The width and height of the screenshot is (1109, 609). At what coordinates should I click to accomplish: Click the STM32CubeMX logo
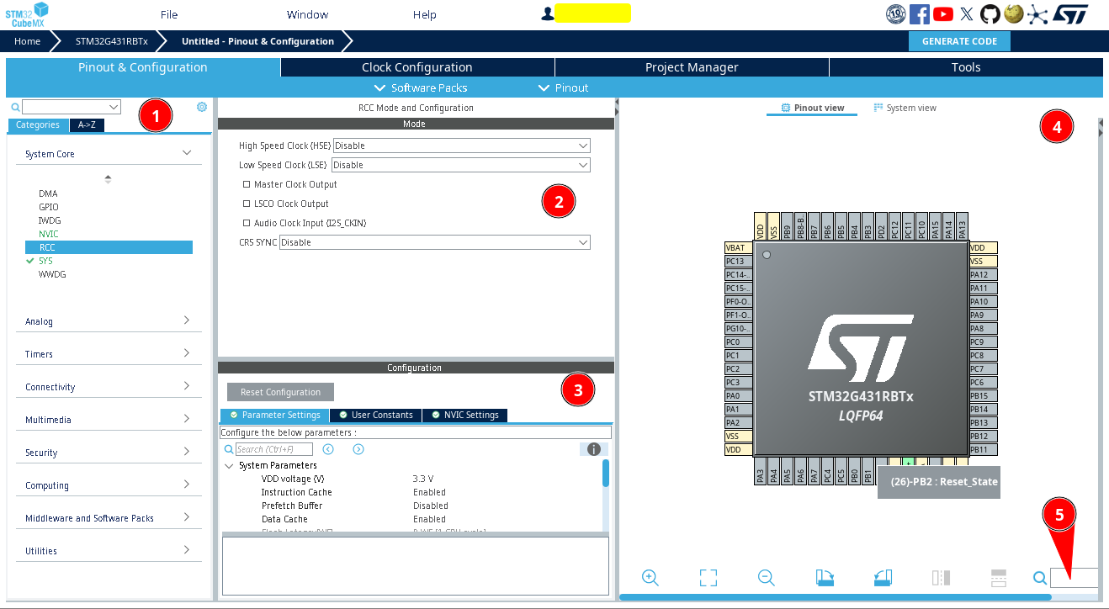tap(27, 14)
